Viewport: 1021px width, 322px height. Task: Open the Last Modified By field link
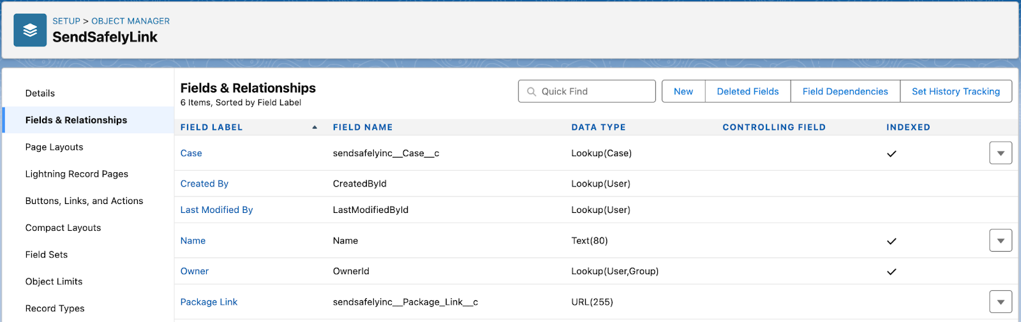pyautogui.click(x=217, y=210)
